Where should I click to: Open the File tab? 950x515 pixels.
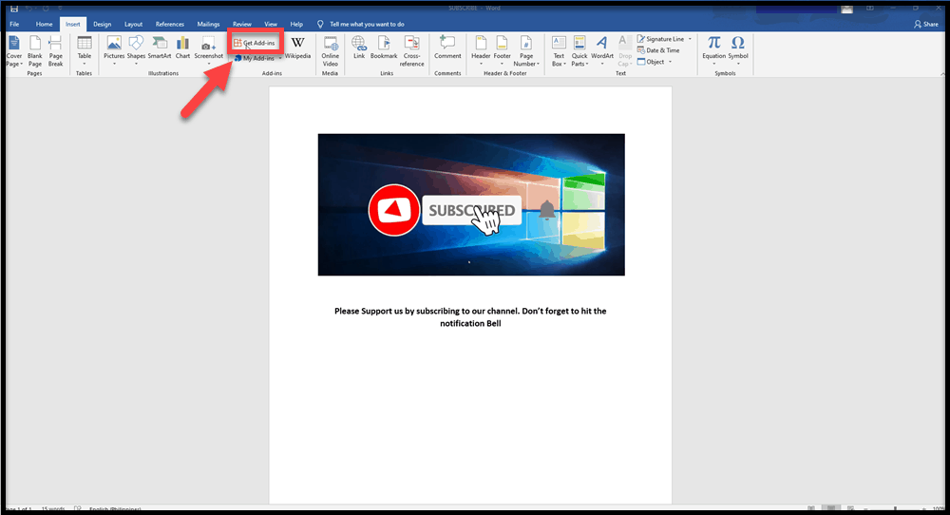14,25
